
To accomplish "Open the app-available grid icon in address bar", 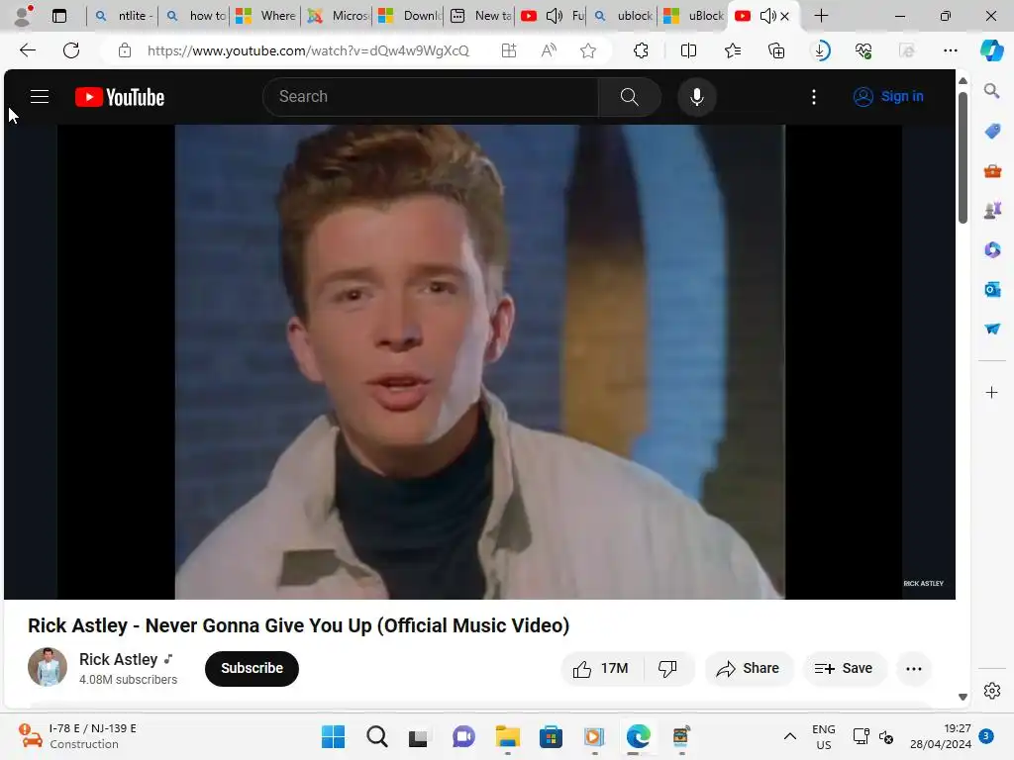I will pyautogui.click(x=509, y=50).
